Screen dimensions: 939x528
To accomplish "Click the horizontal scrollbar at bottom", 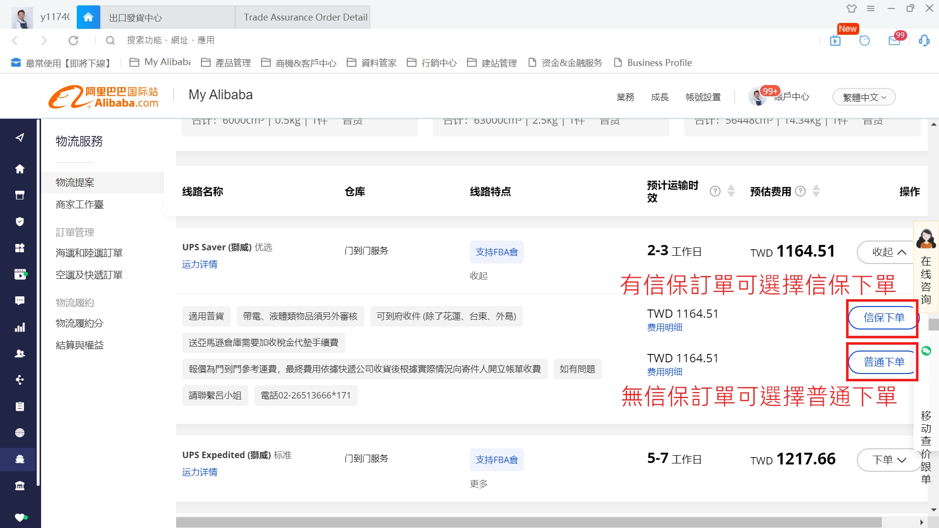I will click(x=529, y=522).
